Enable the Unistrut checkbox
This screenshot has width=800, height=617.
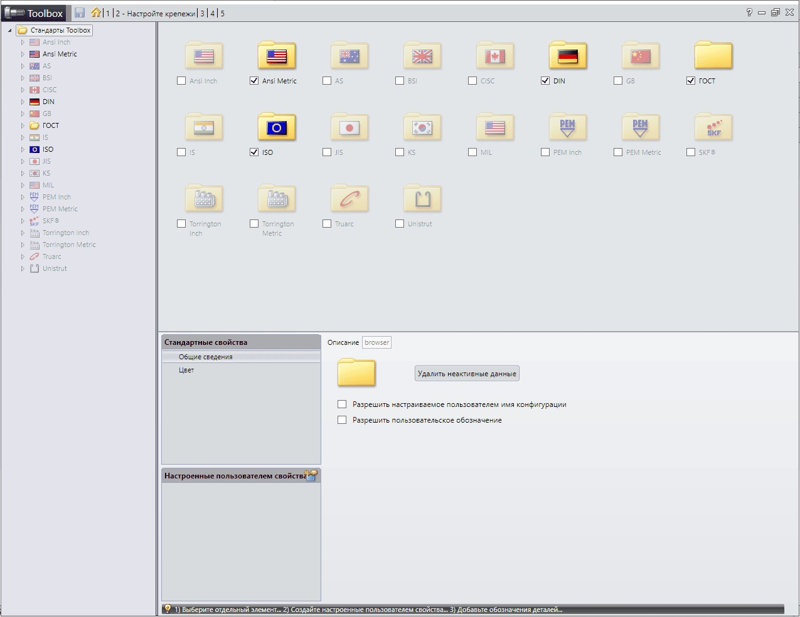(400, 224)
